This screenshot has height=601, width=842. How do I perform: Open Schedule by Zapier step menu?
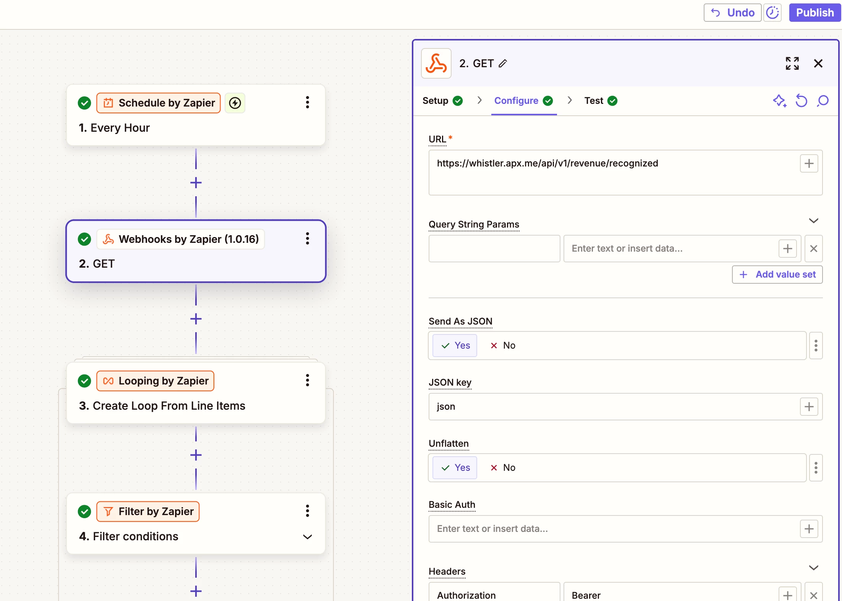(x=307, y=103)
